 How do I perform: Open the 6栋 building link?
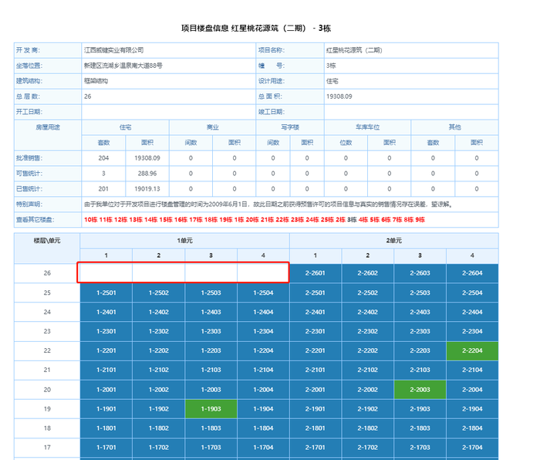click(x=386, y=219)
